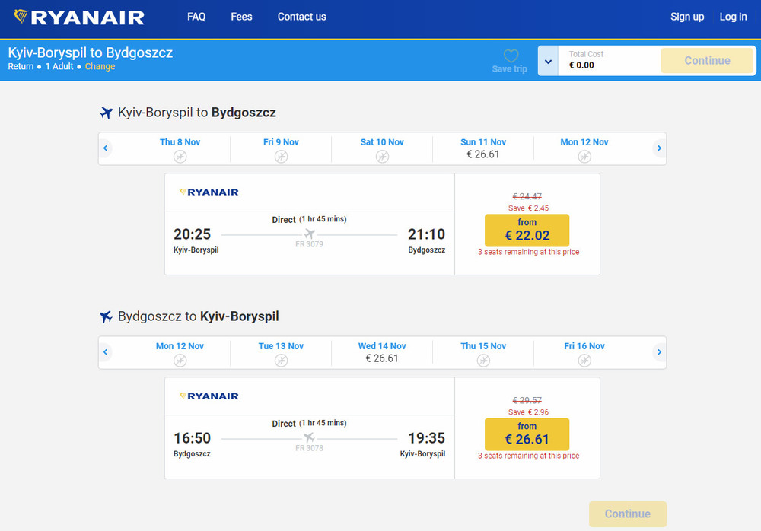This screenshot has width=761, height=531.
Task: Show later outbound dates with right arrow
Action: (659, 148)
